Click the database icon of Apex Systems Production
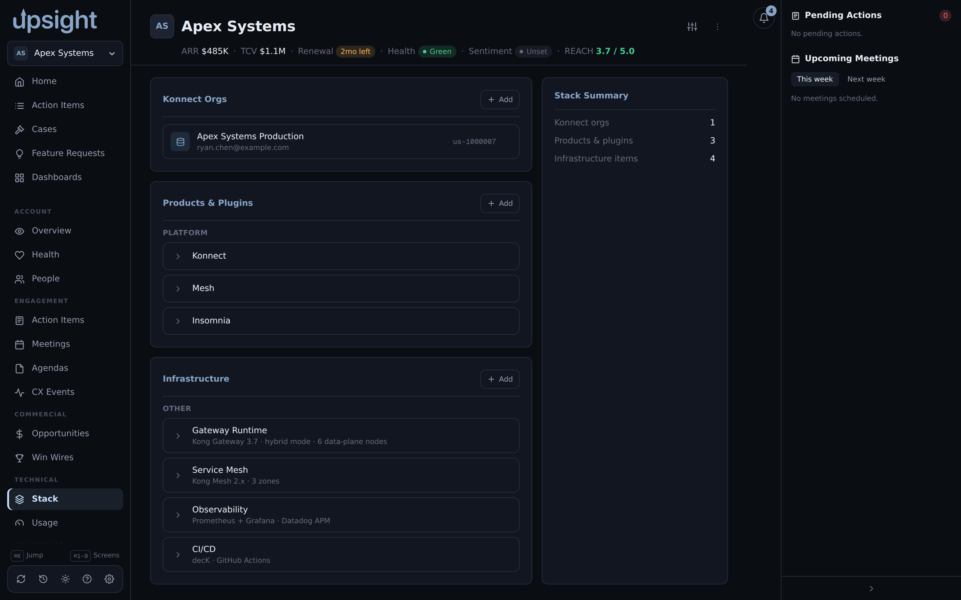 [180, 142]
